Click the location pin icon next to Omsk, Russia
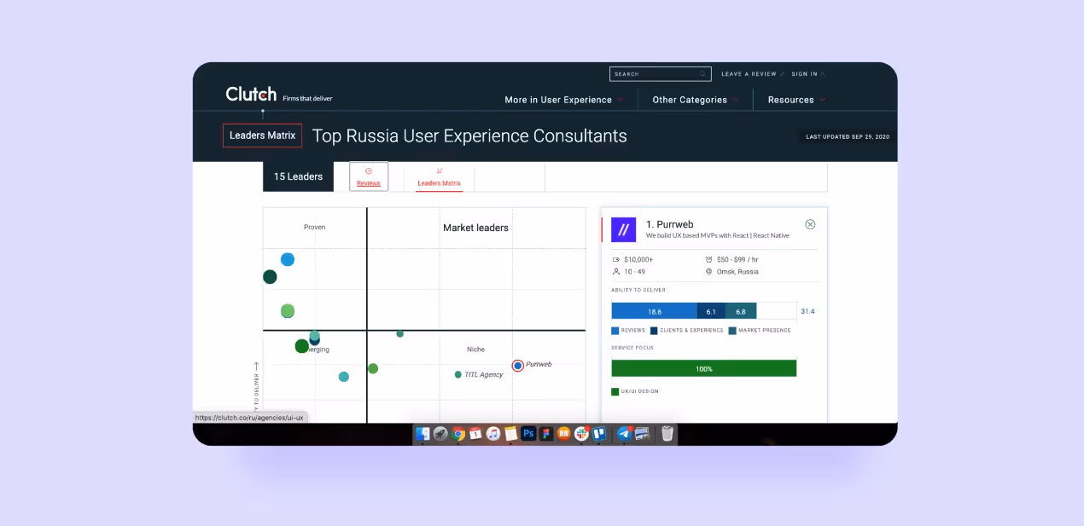 tap(709, 271)
